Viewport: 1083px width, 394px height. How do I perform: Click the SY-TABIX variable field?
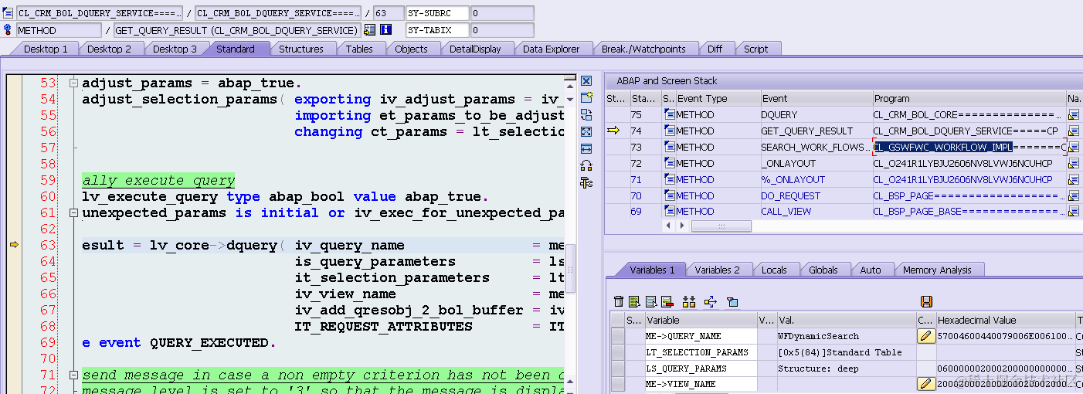click(437, 30)
